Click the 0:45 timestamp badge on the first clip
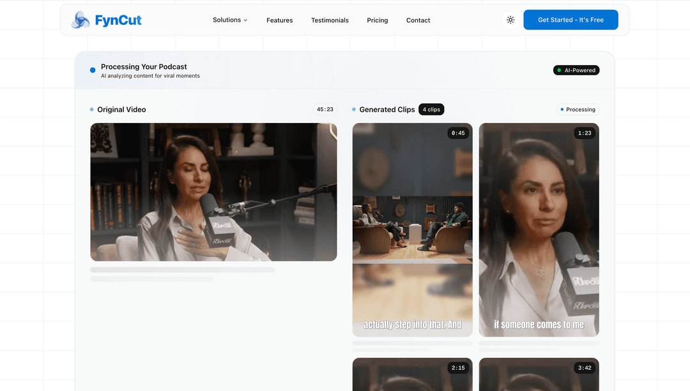 tap(459, 133)
